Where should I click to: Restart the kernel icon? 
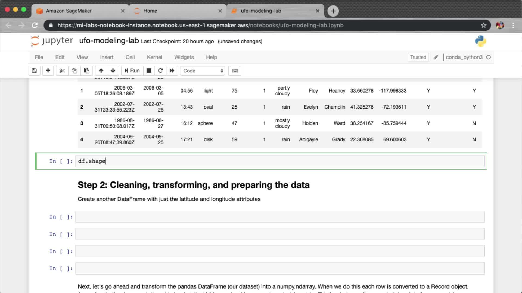pyautogui.click(x=160, y=71)
